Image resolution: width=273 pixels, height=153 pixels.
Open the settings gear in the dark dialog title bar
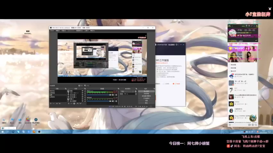pos(176,45)
